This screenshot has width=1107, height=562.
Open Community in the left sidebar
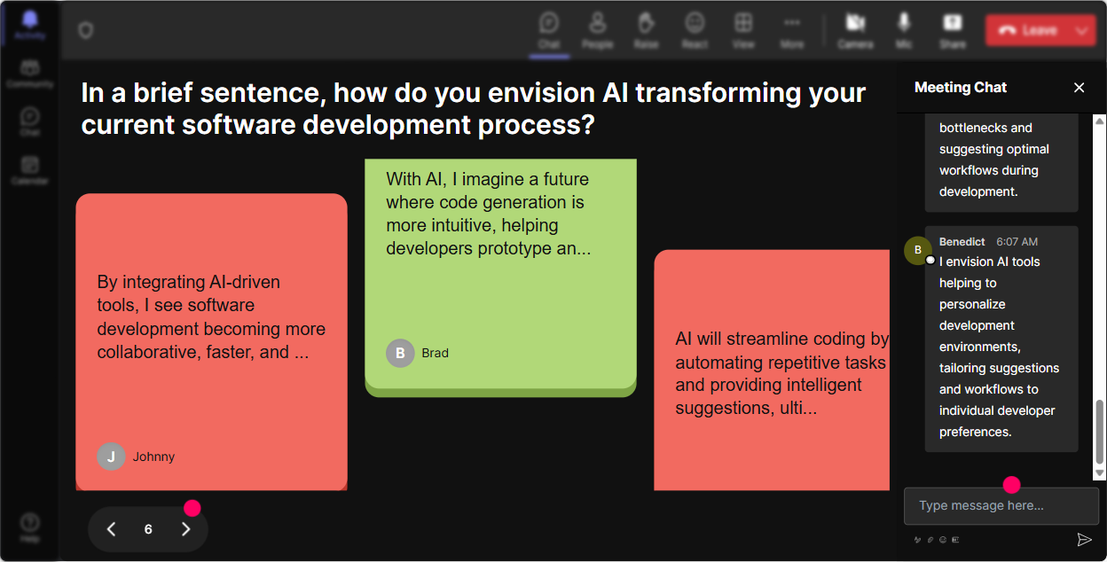point(30,74)
